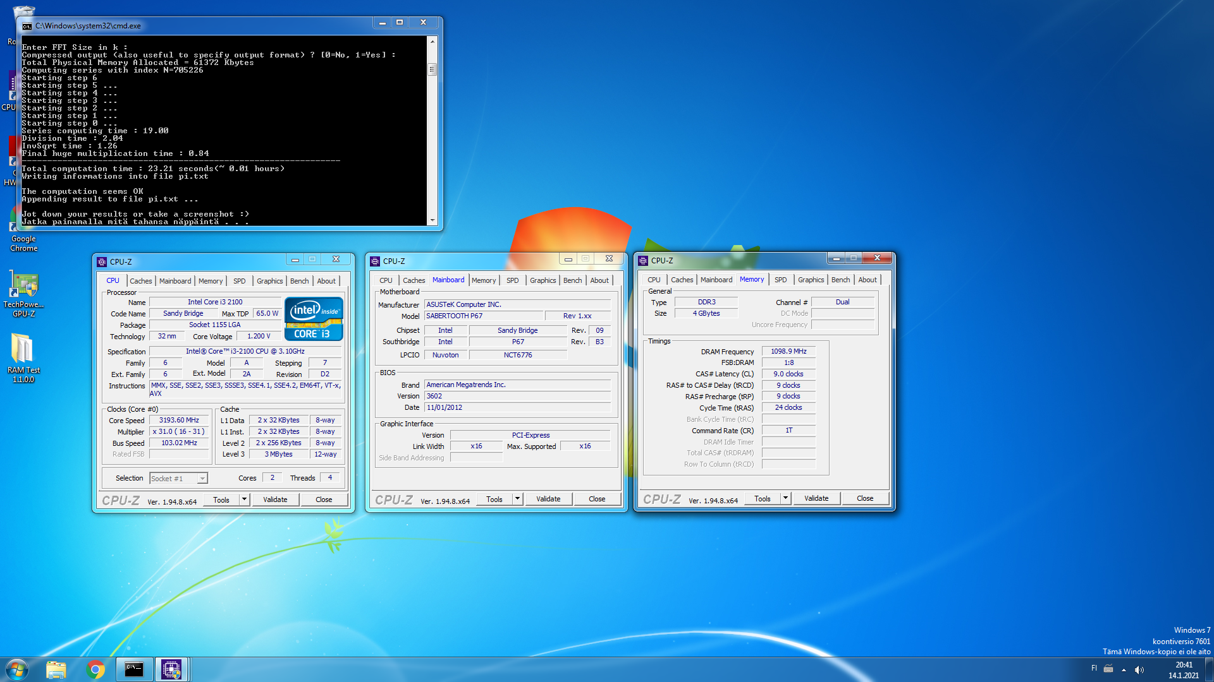Open SPD tab in left CPU-Z
1214x682 pixels.
[239, 281]
